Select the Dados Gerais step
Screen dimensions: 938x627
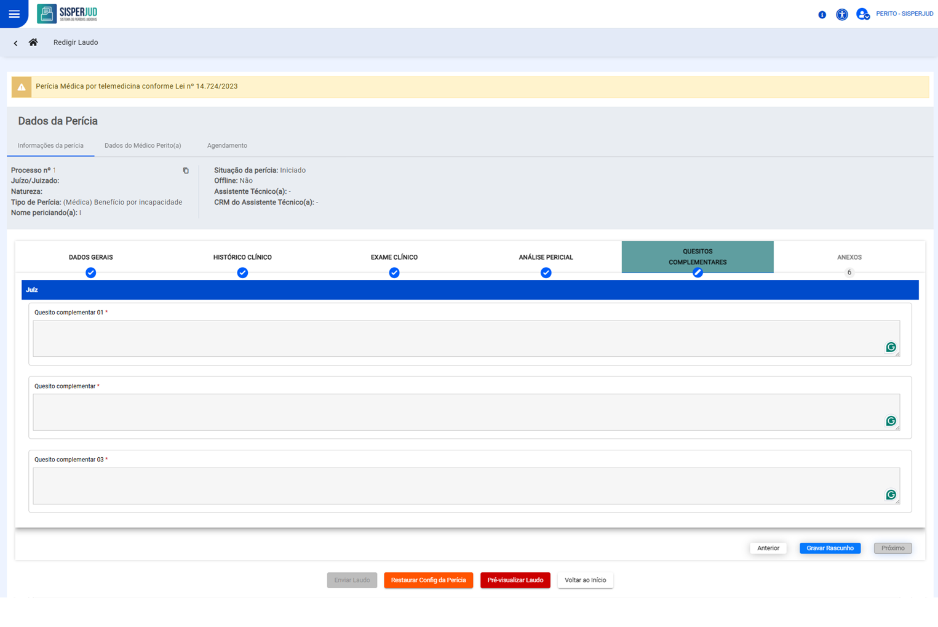90,258
